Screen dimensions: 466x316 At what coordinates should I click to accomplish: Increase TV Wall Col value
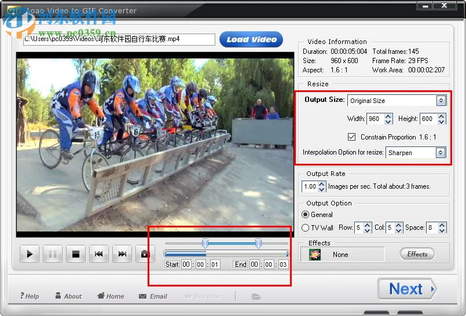pyautogui.click(x=399, y=225)
